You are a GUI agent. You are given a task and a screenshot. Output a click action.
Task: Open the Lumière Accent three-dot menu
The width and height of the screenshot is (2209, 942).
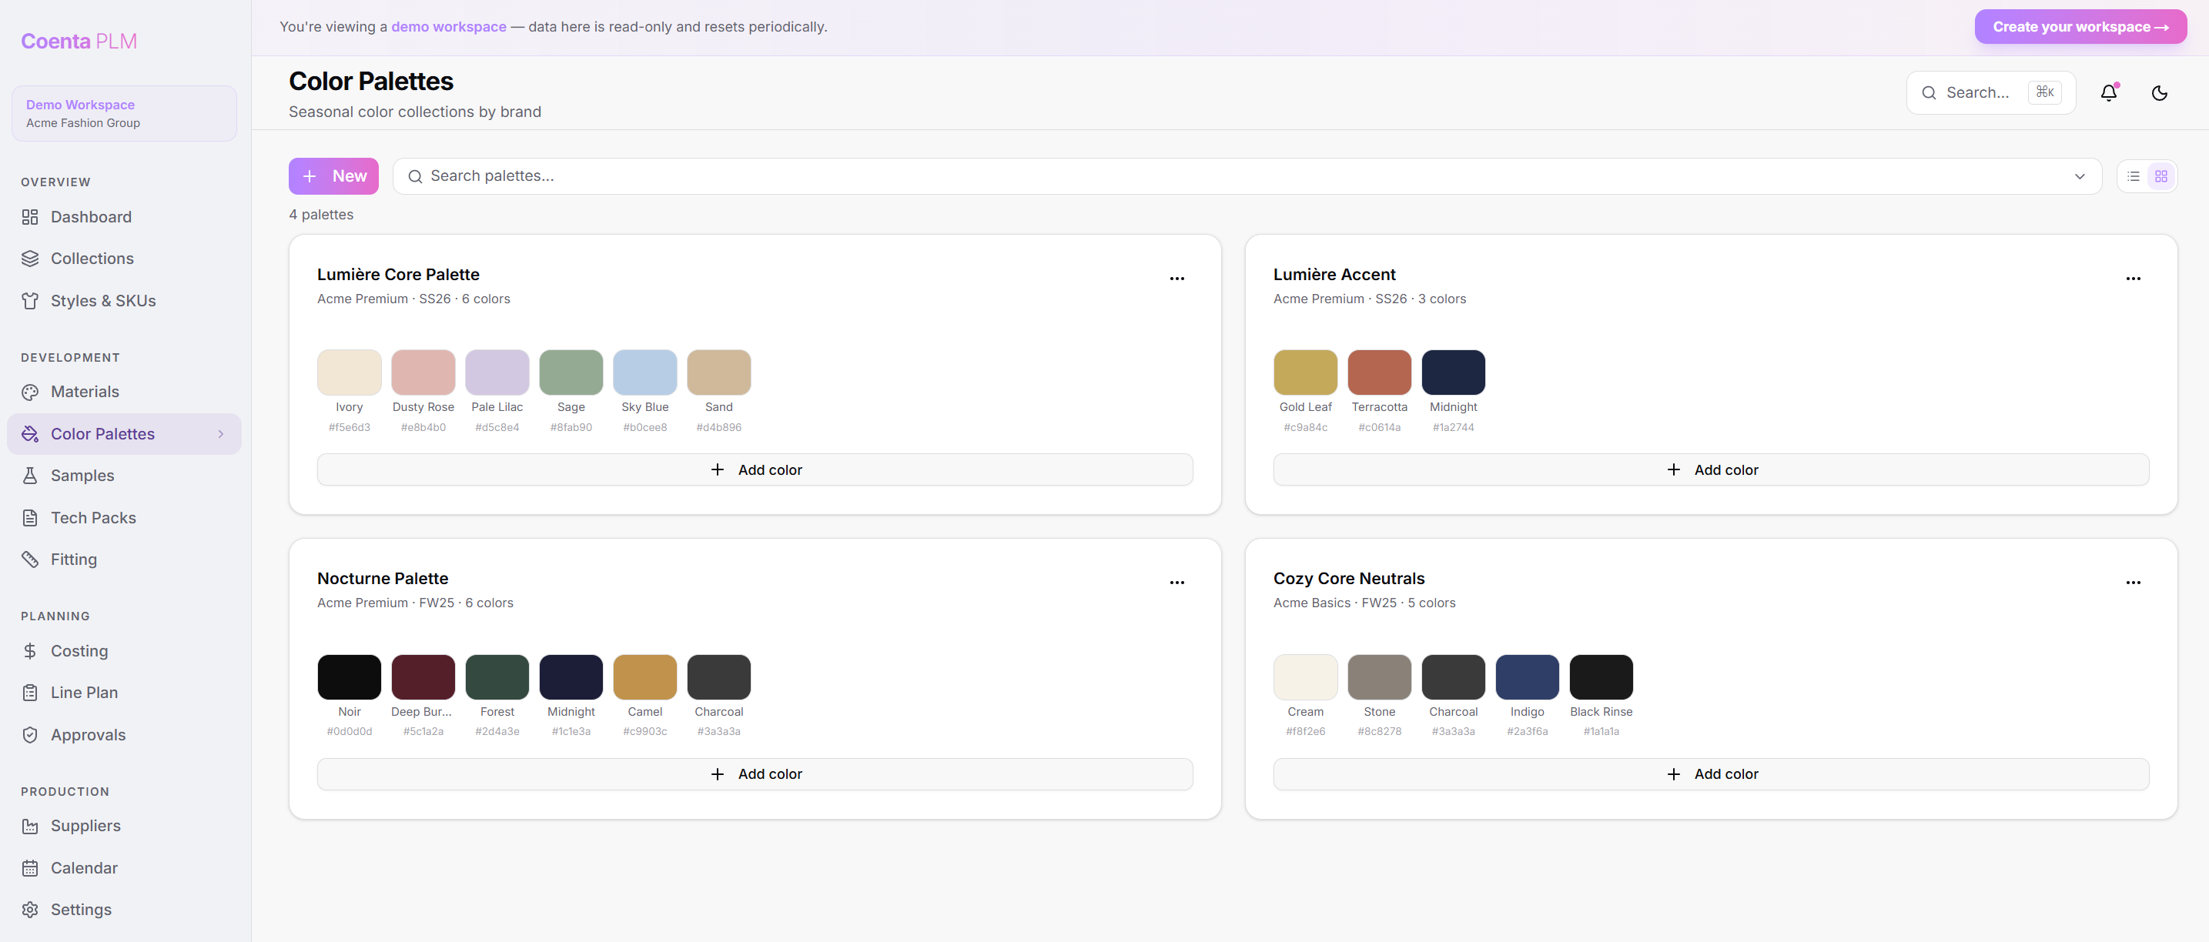pyautogui.click(x=2133, y=279)
